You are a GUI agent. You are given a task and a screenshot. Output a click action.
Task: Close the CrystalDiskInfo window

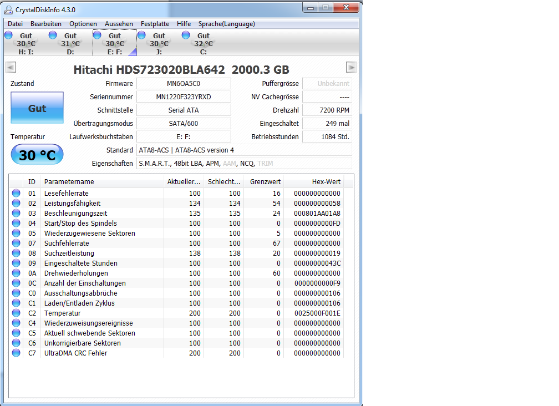click(x=346, y=7)
